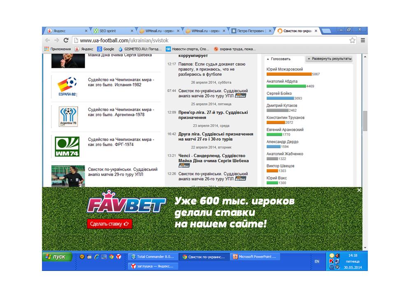This screenshot has width=395, height=296.
Task: Click the page scroll-down arrow
Action: point(365,247)
